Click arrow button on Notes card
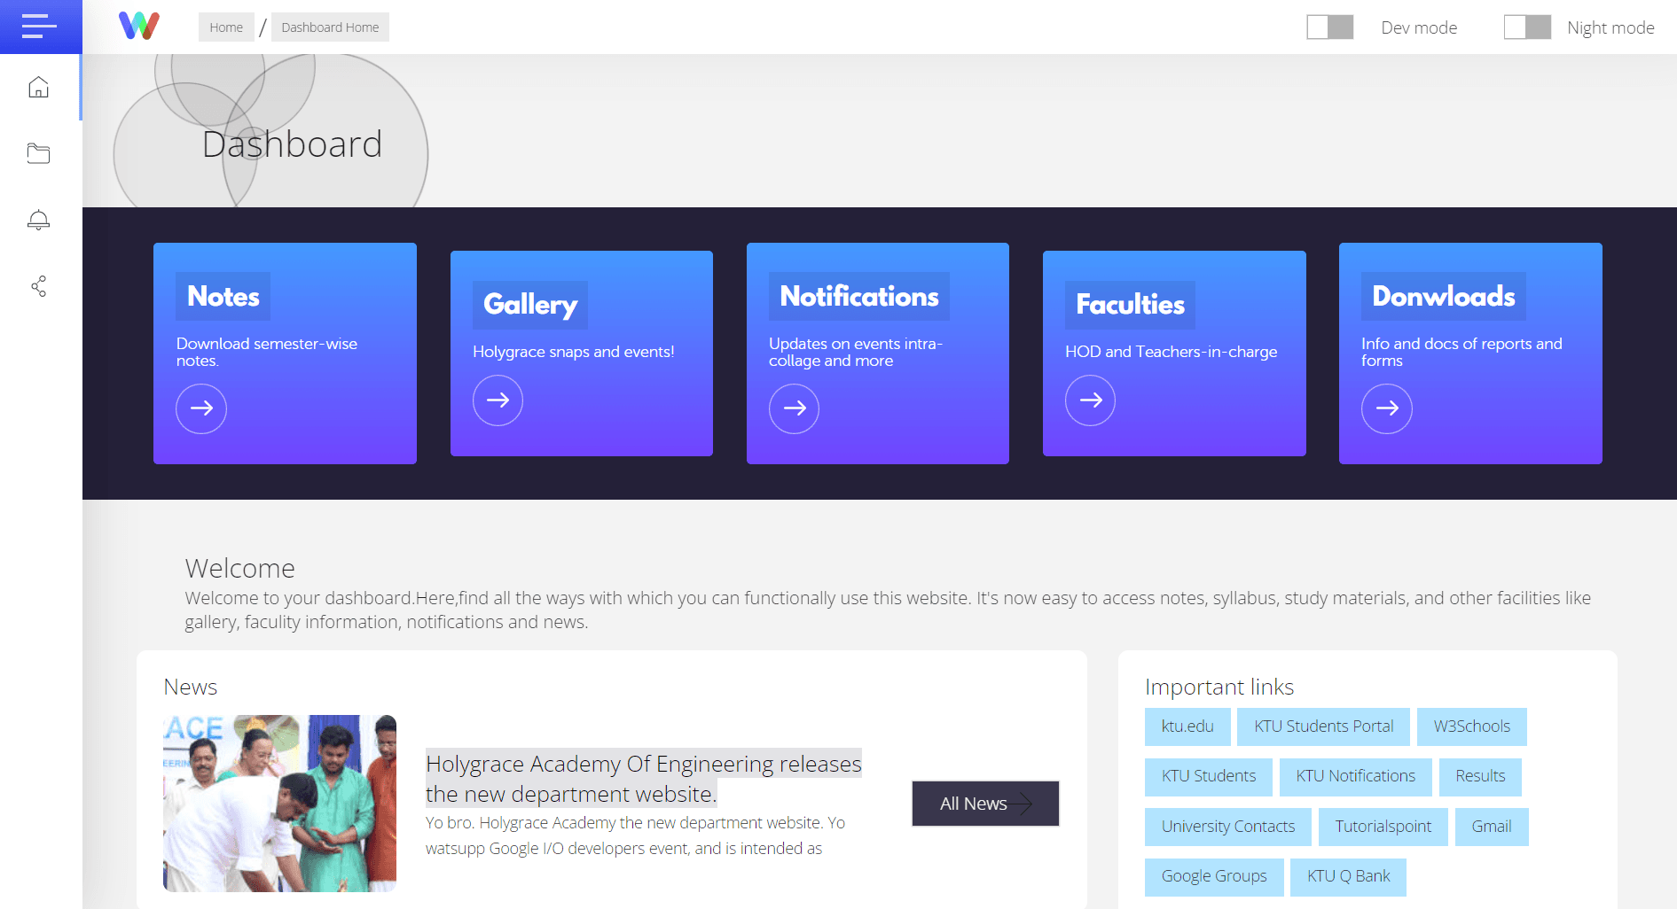The image size is (1677, 909). coord(201,408)
